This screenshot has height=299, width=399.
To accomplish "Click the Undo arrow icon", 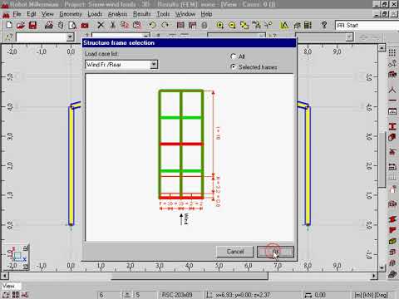I will [152, 25].
